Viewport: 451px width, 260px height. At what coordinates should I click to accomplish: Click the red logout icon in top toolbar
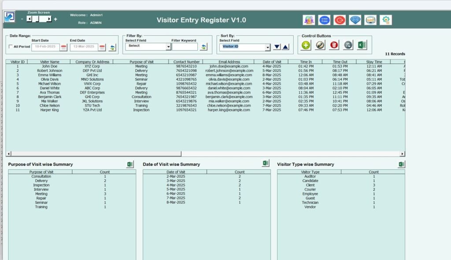pos(340,19)
